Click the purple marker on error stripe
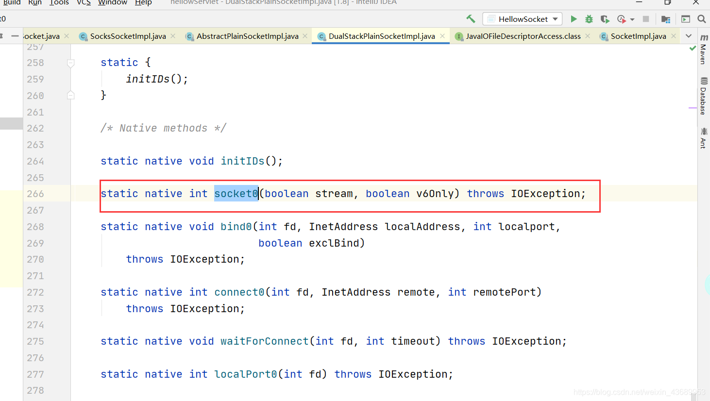 coord(693,108)
